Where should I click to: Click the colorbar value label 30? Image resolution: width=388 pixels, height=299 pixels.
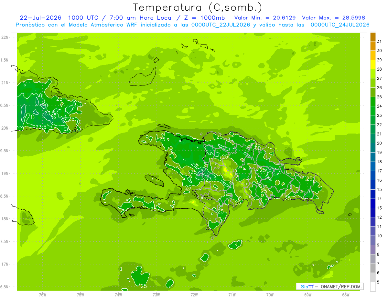(x=380, y=51)
